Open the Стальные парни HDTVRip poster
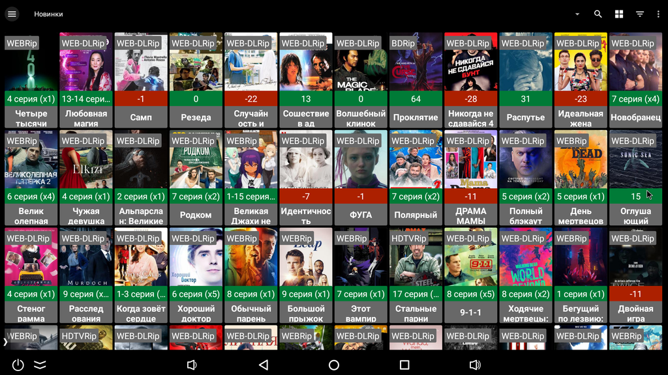Image resolution: width=668 pixels, height=375 pixels. pos(416,257)
